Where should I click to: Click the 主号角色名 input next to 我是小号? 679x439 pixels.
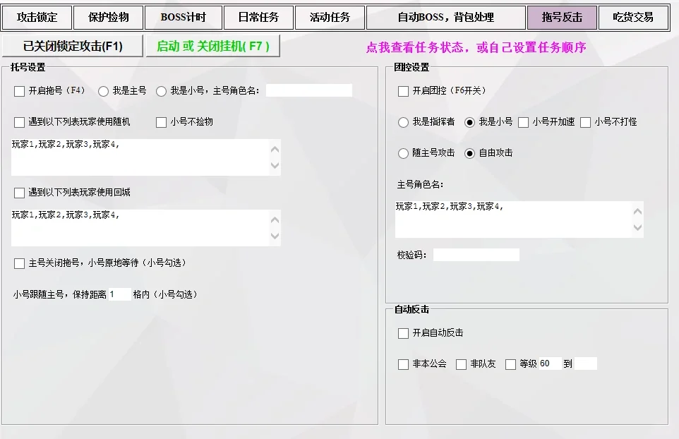(308, 90)
